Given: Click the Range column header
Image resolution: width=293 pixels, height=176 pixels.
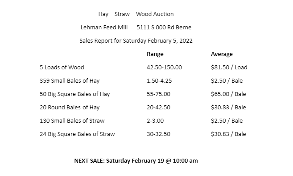Looking at the screenshot, I should (x=155, y=54).
